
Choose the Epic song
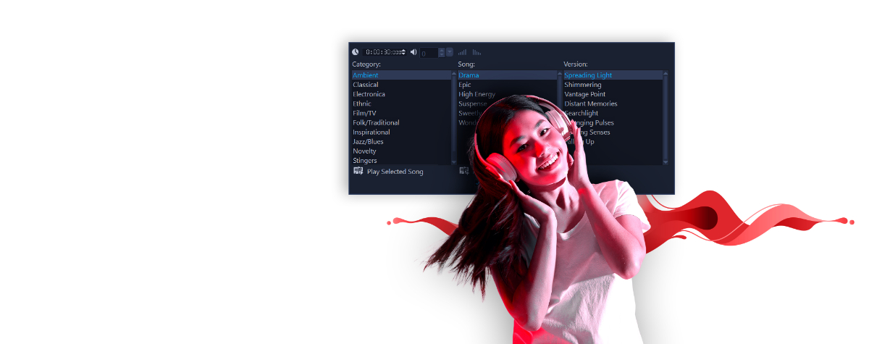pos(465,85)
